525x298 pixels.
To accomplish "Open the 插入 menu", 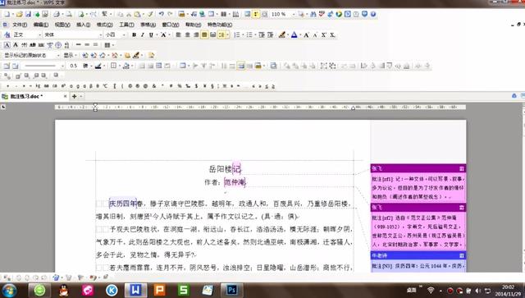I will 84,25.
